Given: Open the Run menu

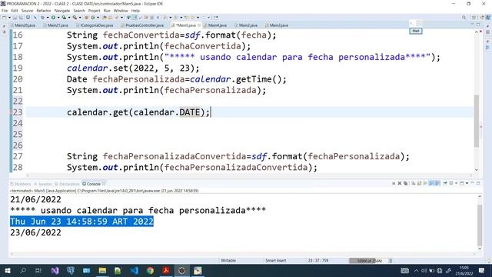Looking at the screenshot, I should pos(107,11).
